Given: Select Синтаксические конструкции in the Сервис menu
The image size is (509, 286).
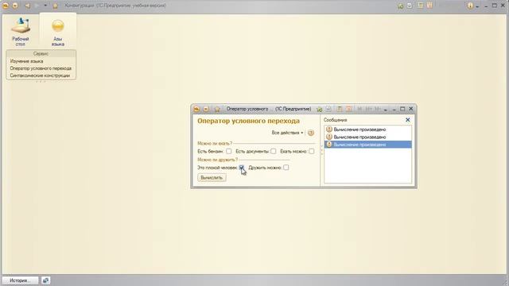Looking at the screenshot, I should coord(40,75).
